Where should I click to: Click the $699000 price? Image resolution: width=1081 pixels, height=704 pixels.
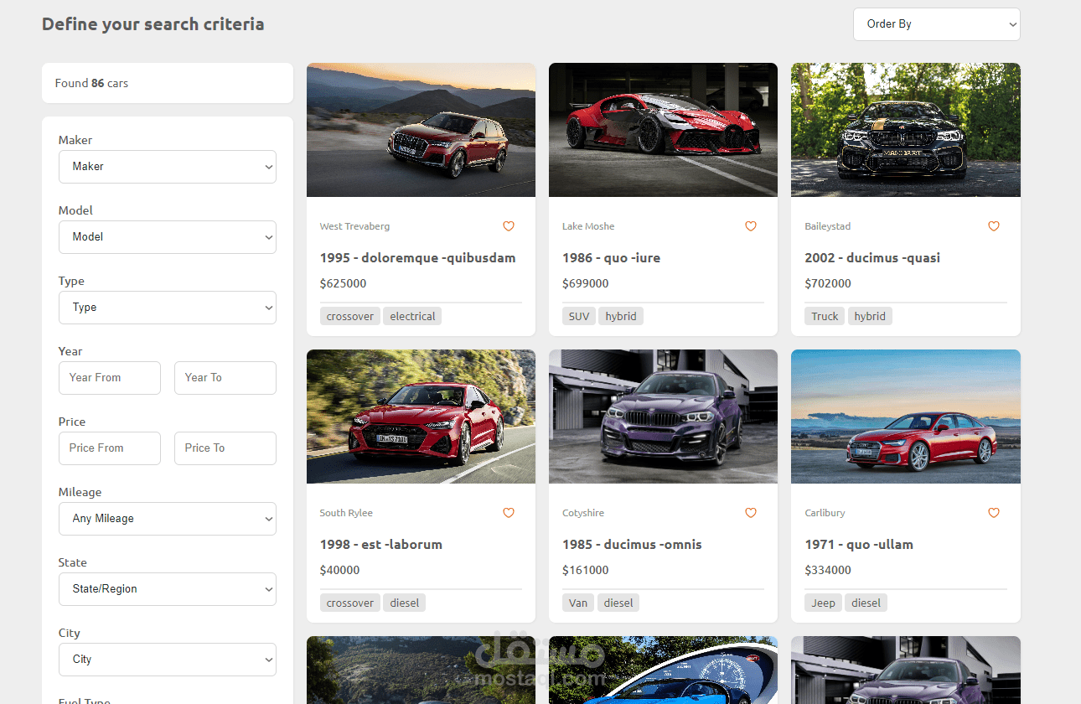coord(586,283)
